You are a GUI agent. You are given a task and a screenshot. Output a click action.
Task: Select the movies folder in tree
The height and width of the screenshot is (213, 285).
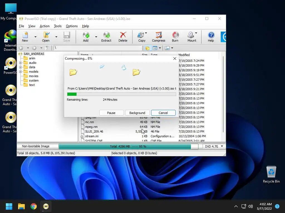pyautogui.click(x=34, y=76)
